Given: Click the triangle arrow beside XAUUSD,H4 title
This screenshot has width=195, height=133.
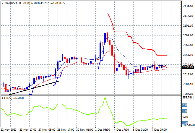Looking at the screenshot, I should tap(3, 3).
